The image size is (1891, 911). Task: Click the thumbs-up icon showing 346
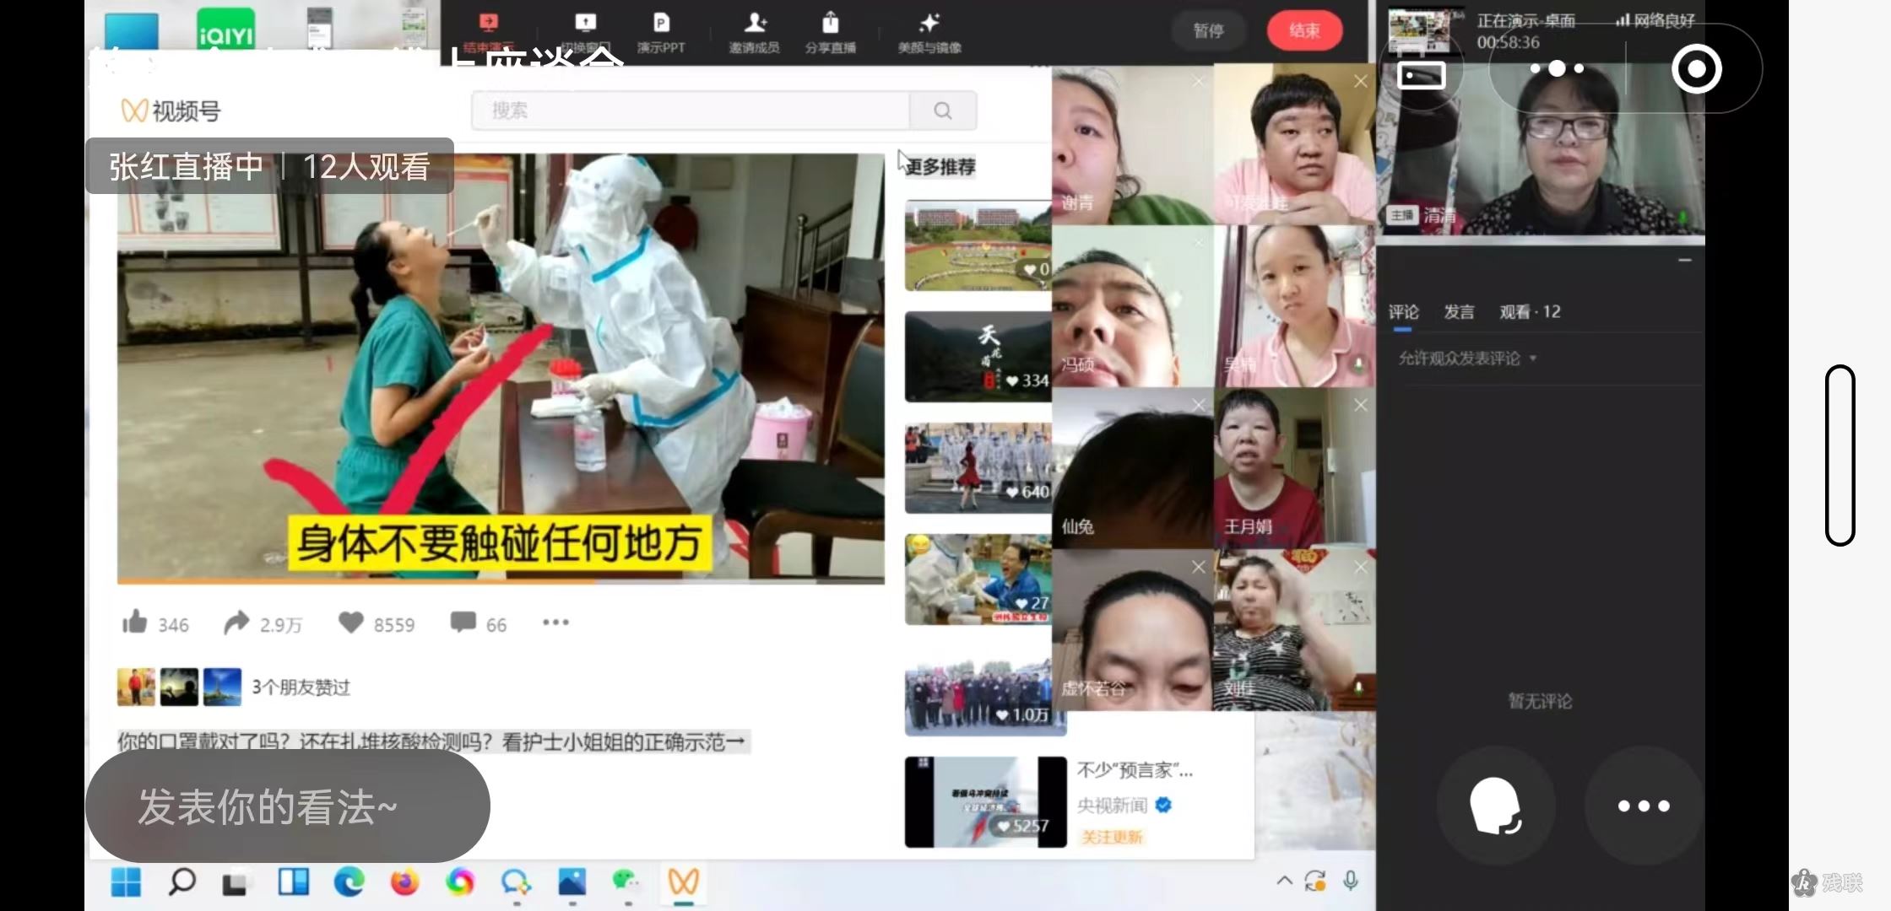135,623
